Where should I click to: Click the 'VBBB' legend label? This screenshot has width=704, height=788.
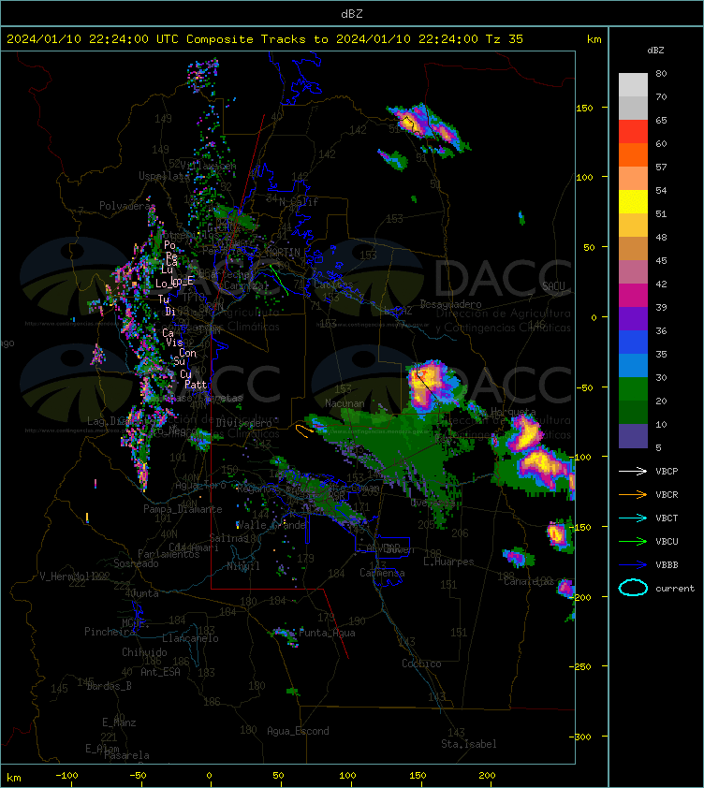667,565
